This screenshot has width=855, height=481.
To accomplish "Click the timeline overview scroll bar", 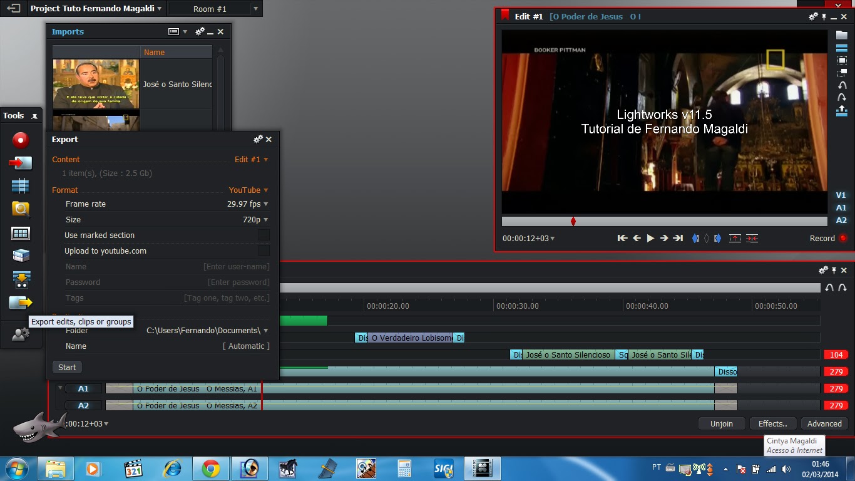I will pyautogui.click(x=550, y=287).
